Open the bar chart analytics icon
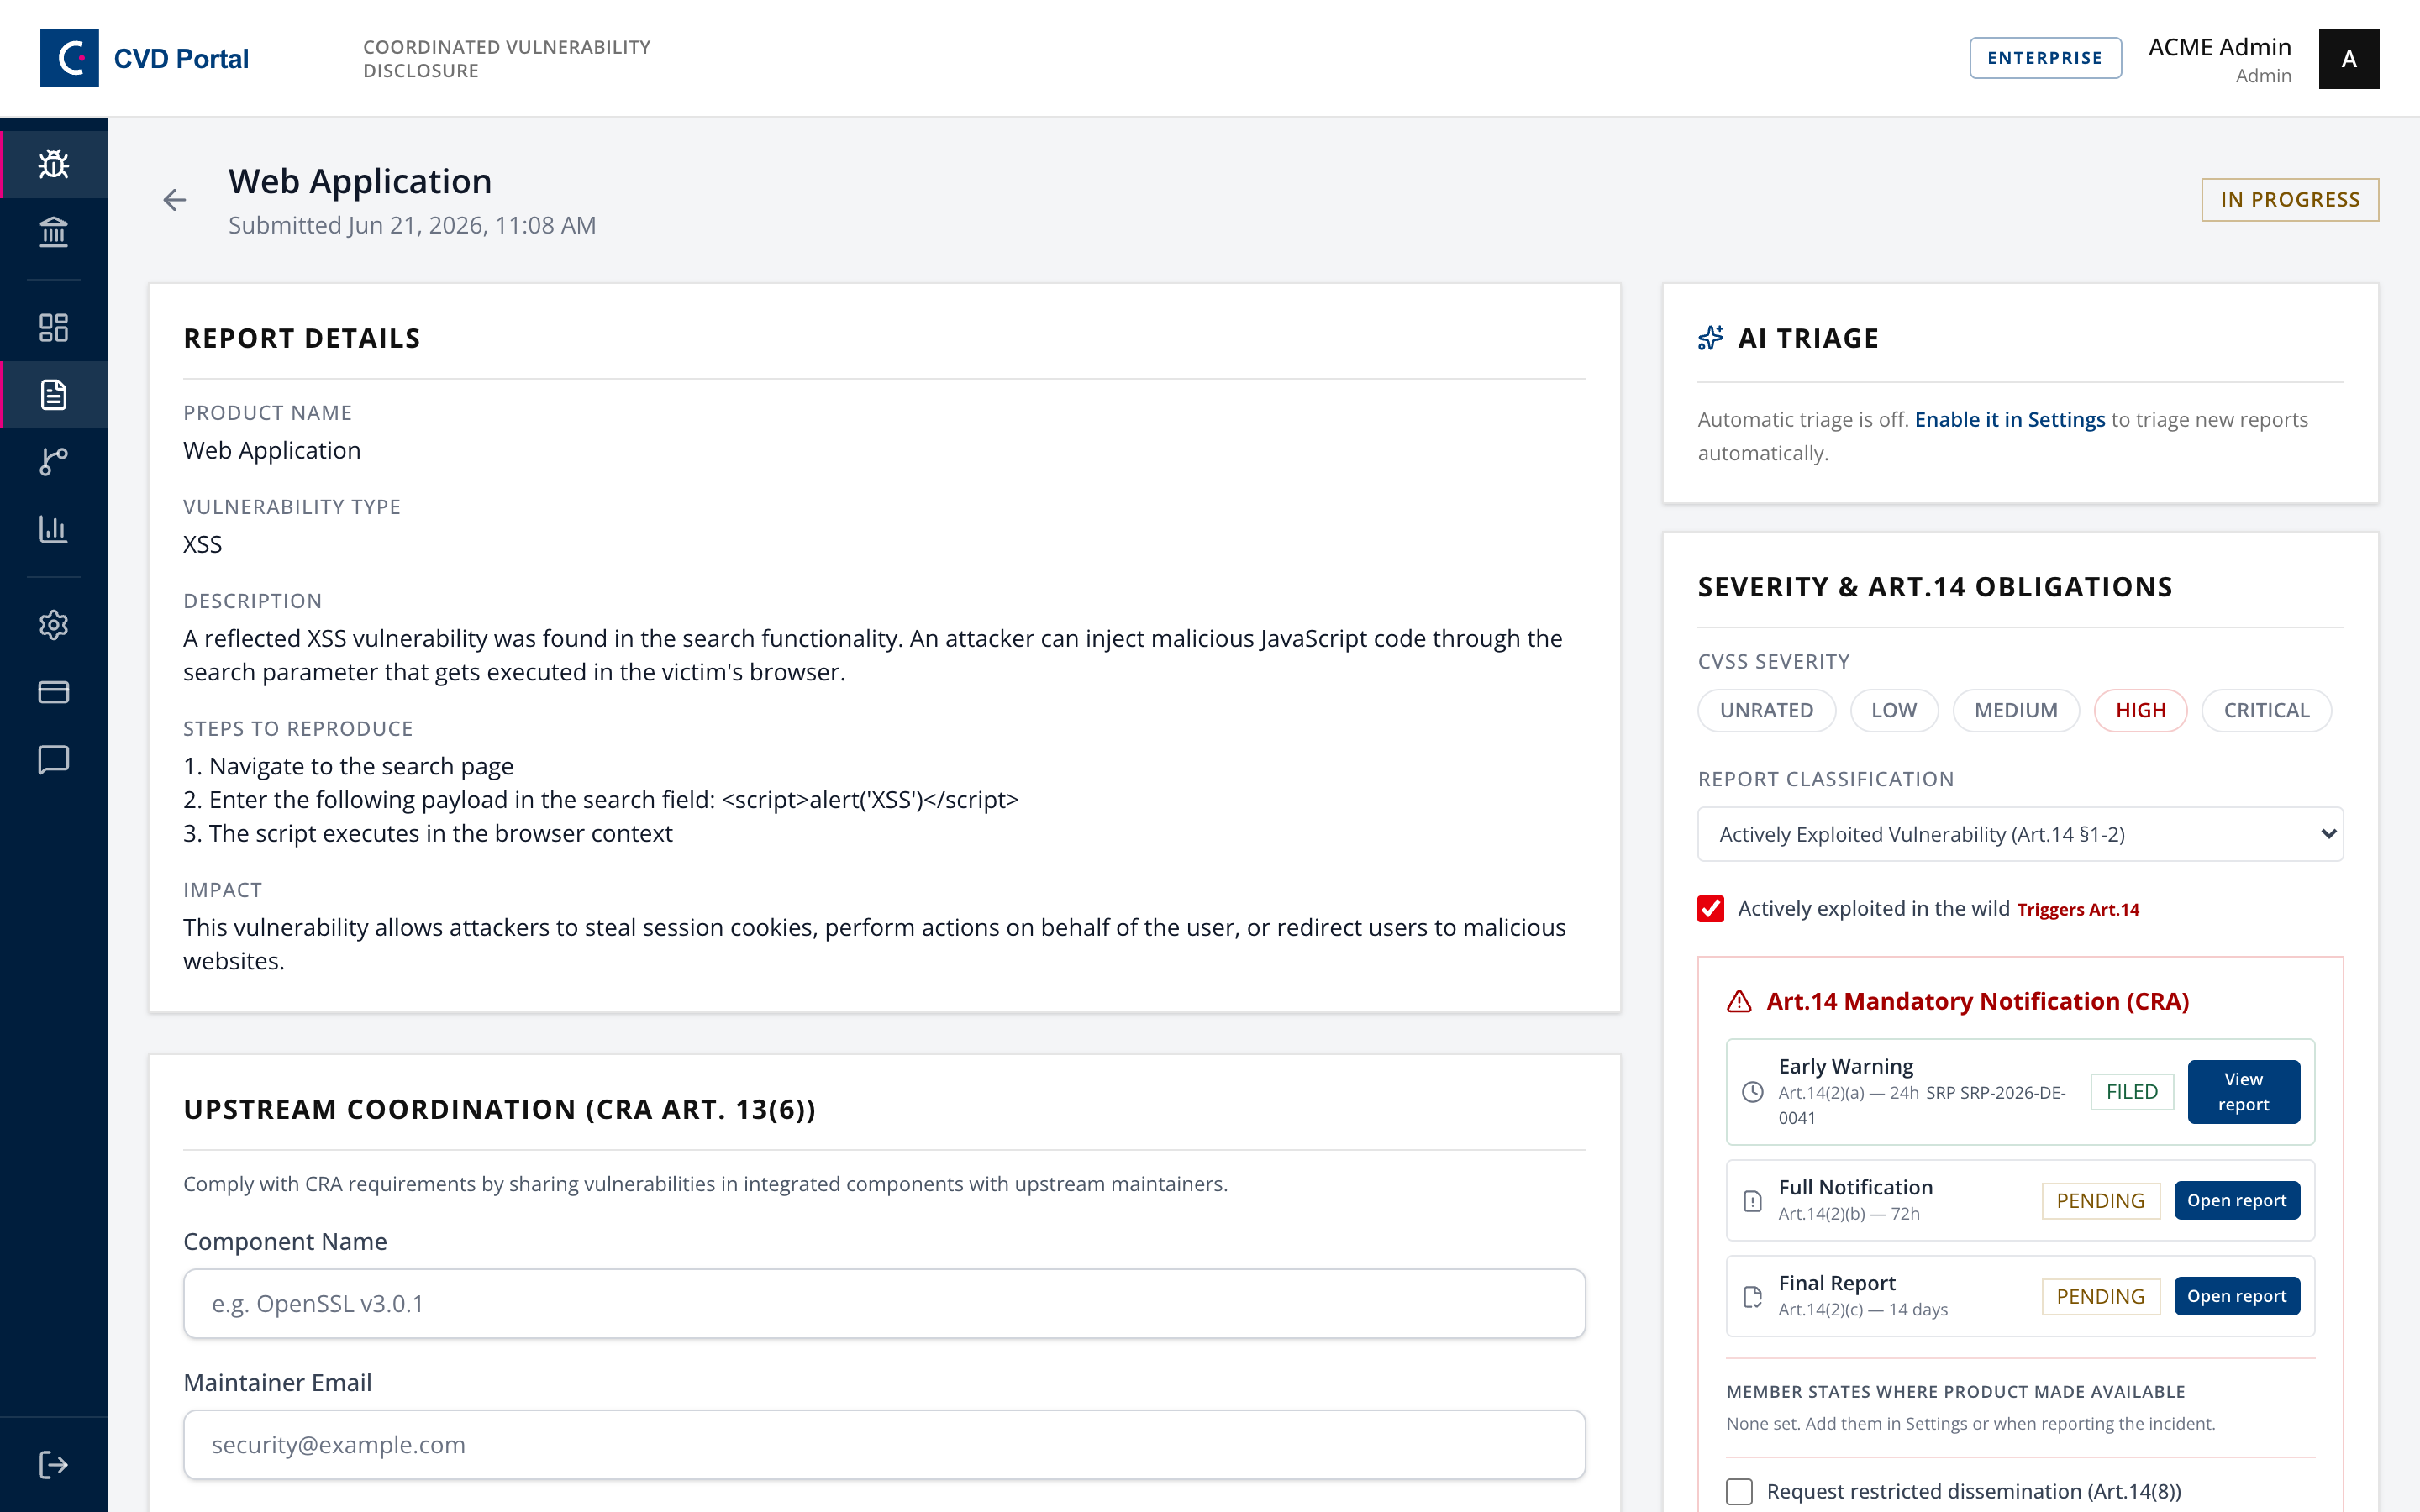Image resolution: width=2420 pixels, height=1512 pixels. pos(54,529)
